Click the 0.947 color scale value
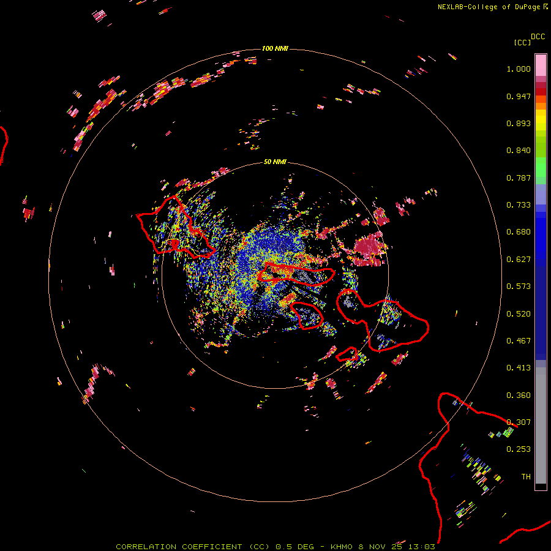The width and height of the screenshot is (551, 551). (519, 96)
